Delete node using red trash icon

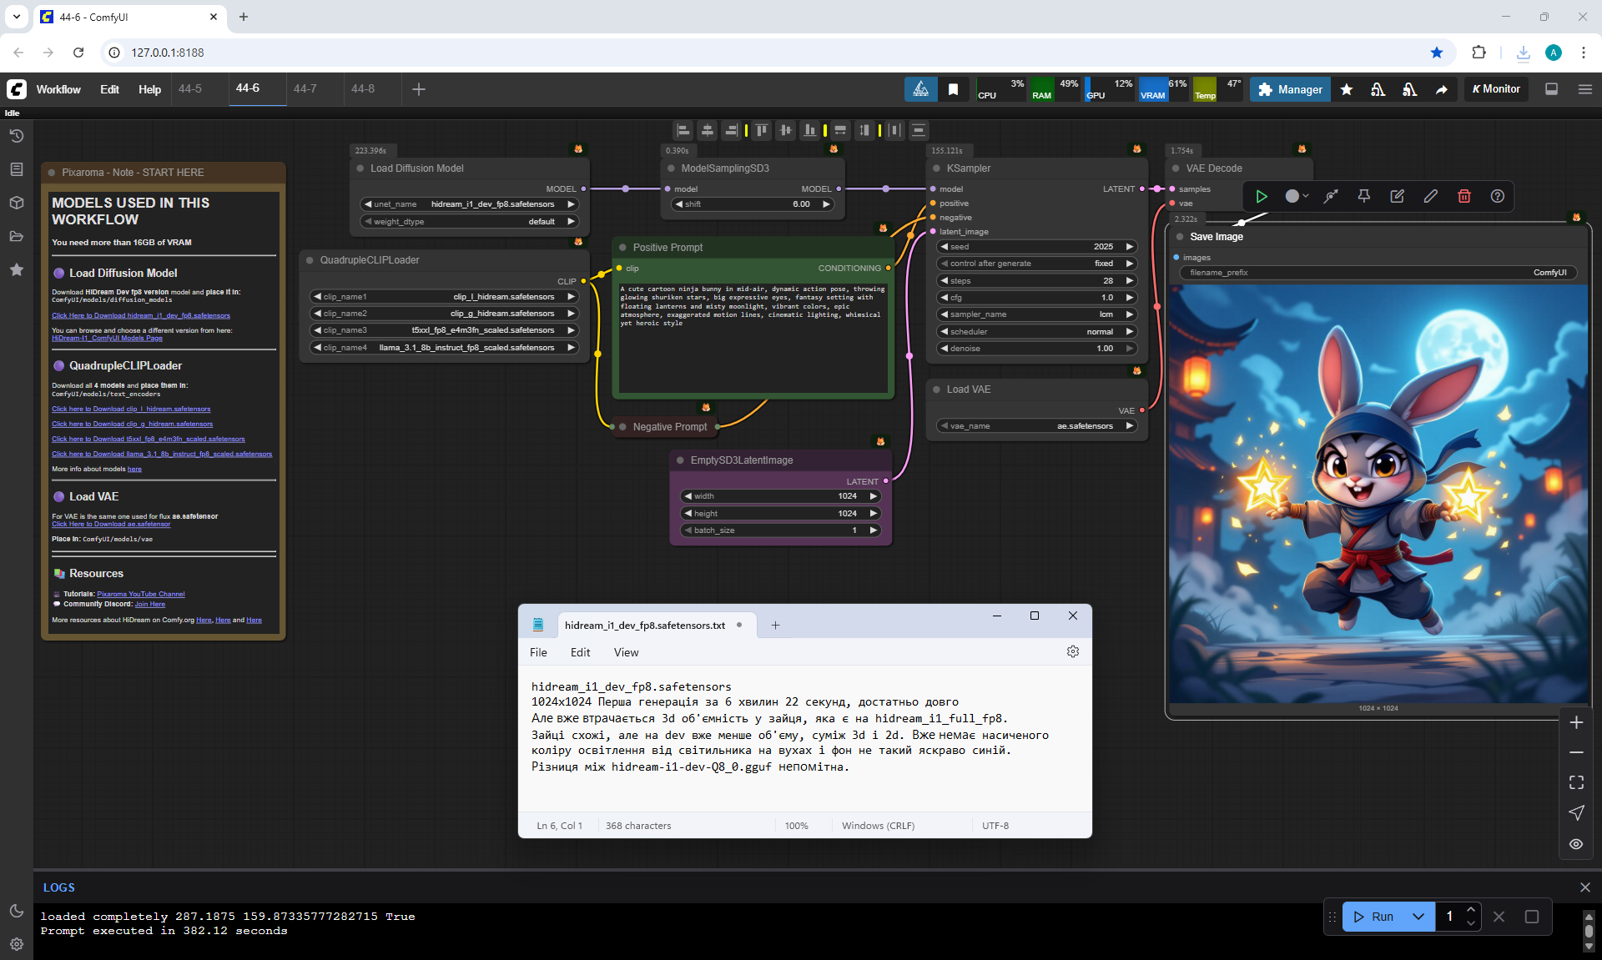(1463, 196)
